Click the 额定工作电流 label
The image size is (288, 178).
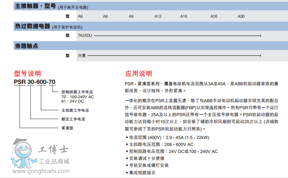(x=73, y=119)
